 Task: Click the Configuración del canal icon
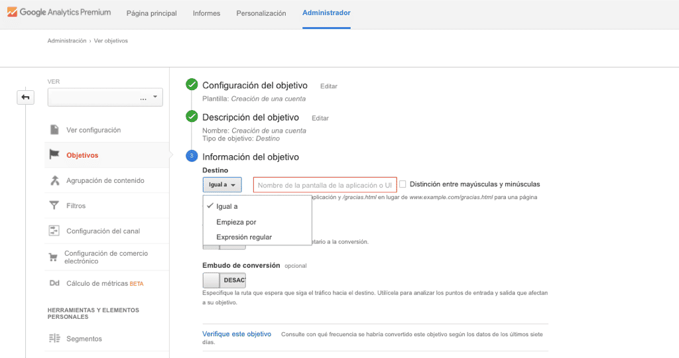54,231
